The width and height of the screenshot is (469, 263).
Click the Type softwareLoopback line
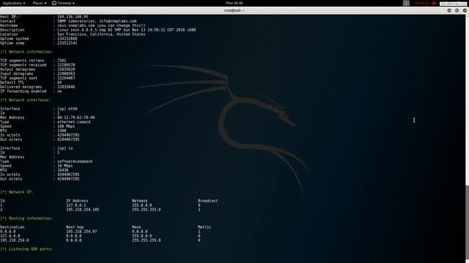(46, 161)
